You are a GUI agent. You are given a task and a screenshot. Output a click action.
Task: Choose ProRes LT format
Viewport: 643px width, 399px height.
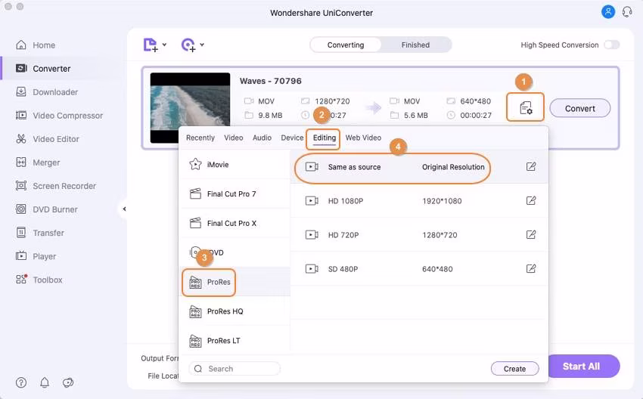[x=235, y=340]
